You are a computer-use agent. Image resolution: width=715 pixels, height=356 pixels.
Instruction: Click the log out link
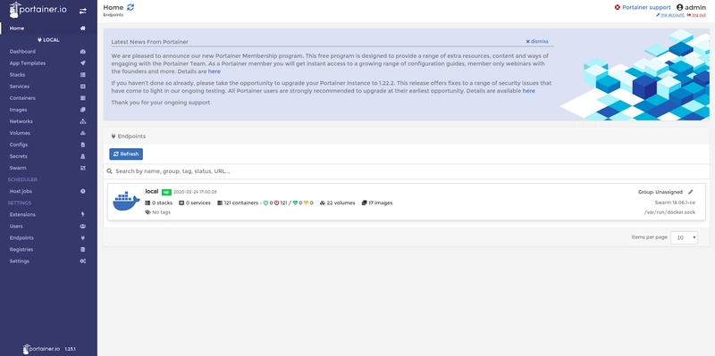point(697,15)
